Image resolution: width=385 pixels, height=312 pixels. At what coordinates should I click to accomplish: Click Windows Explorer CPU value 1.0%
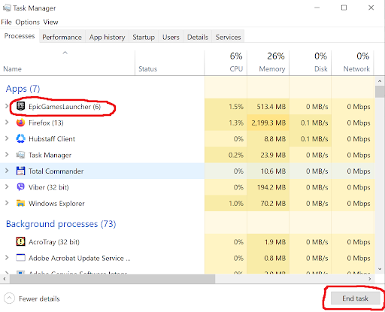click(x=236, y=203)
